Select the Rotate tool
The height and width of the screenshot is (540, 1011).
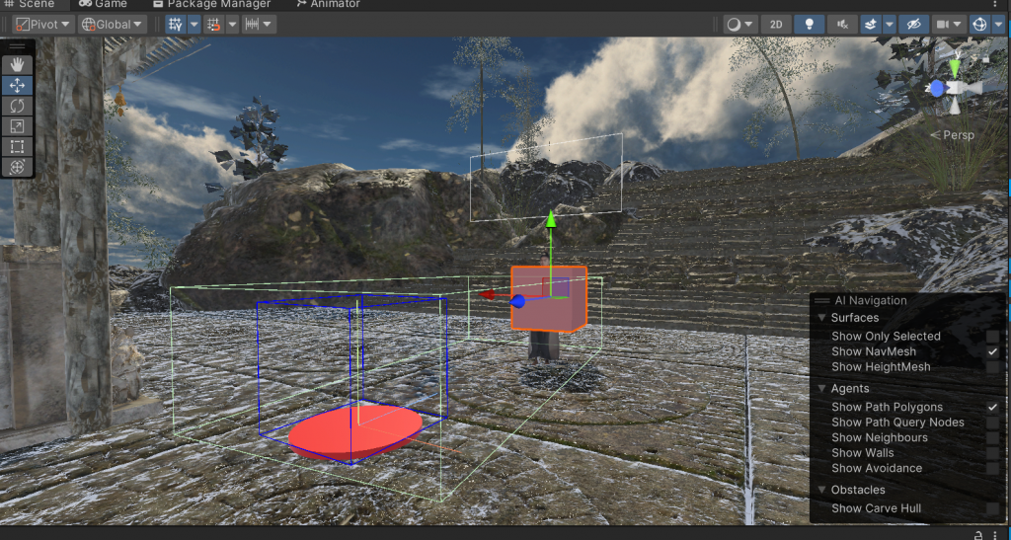(18, 106)
